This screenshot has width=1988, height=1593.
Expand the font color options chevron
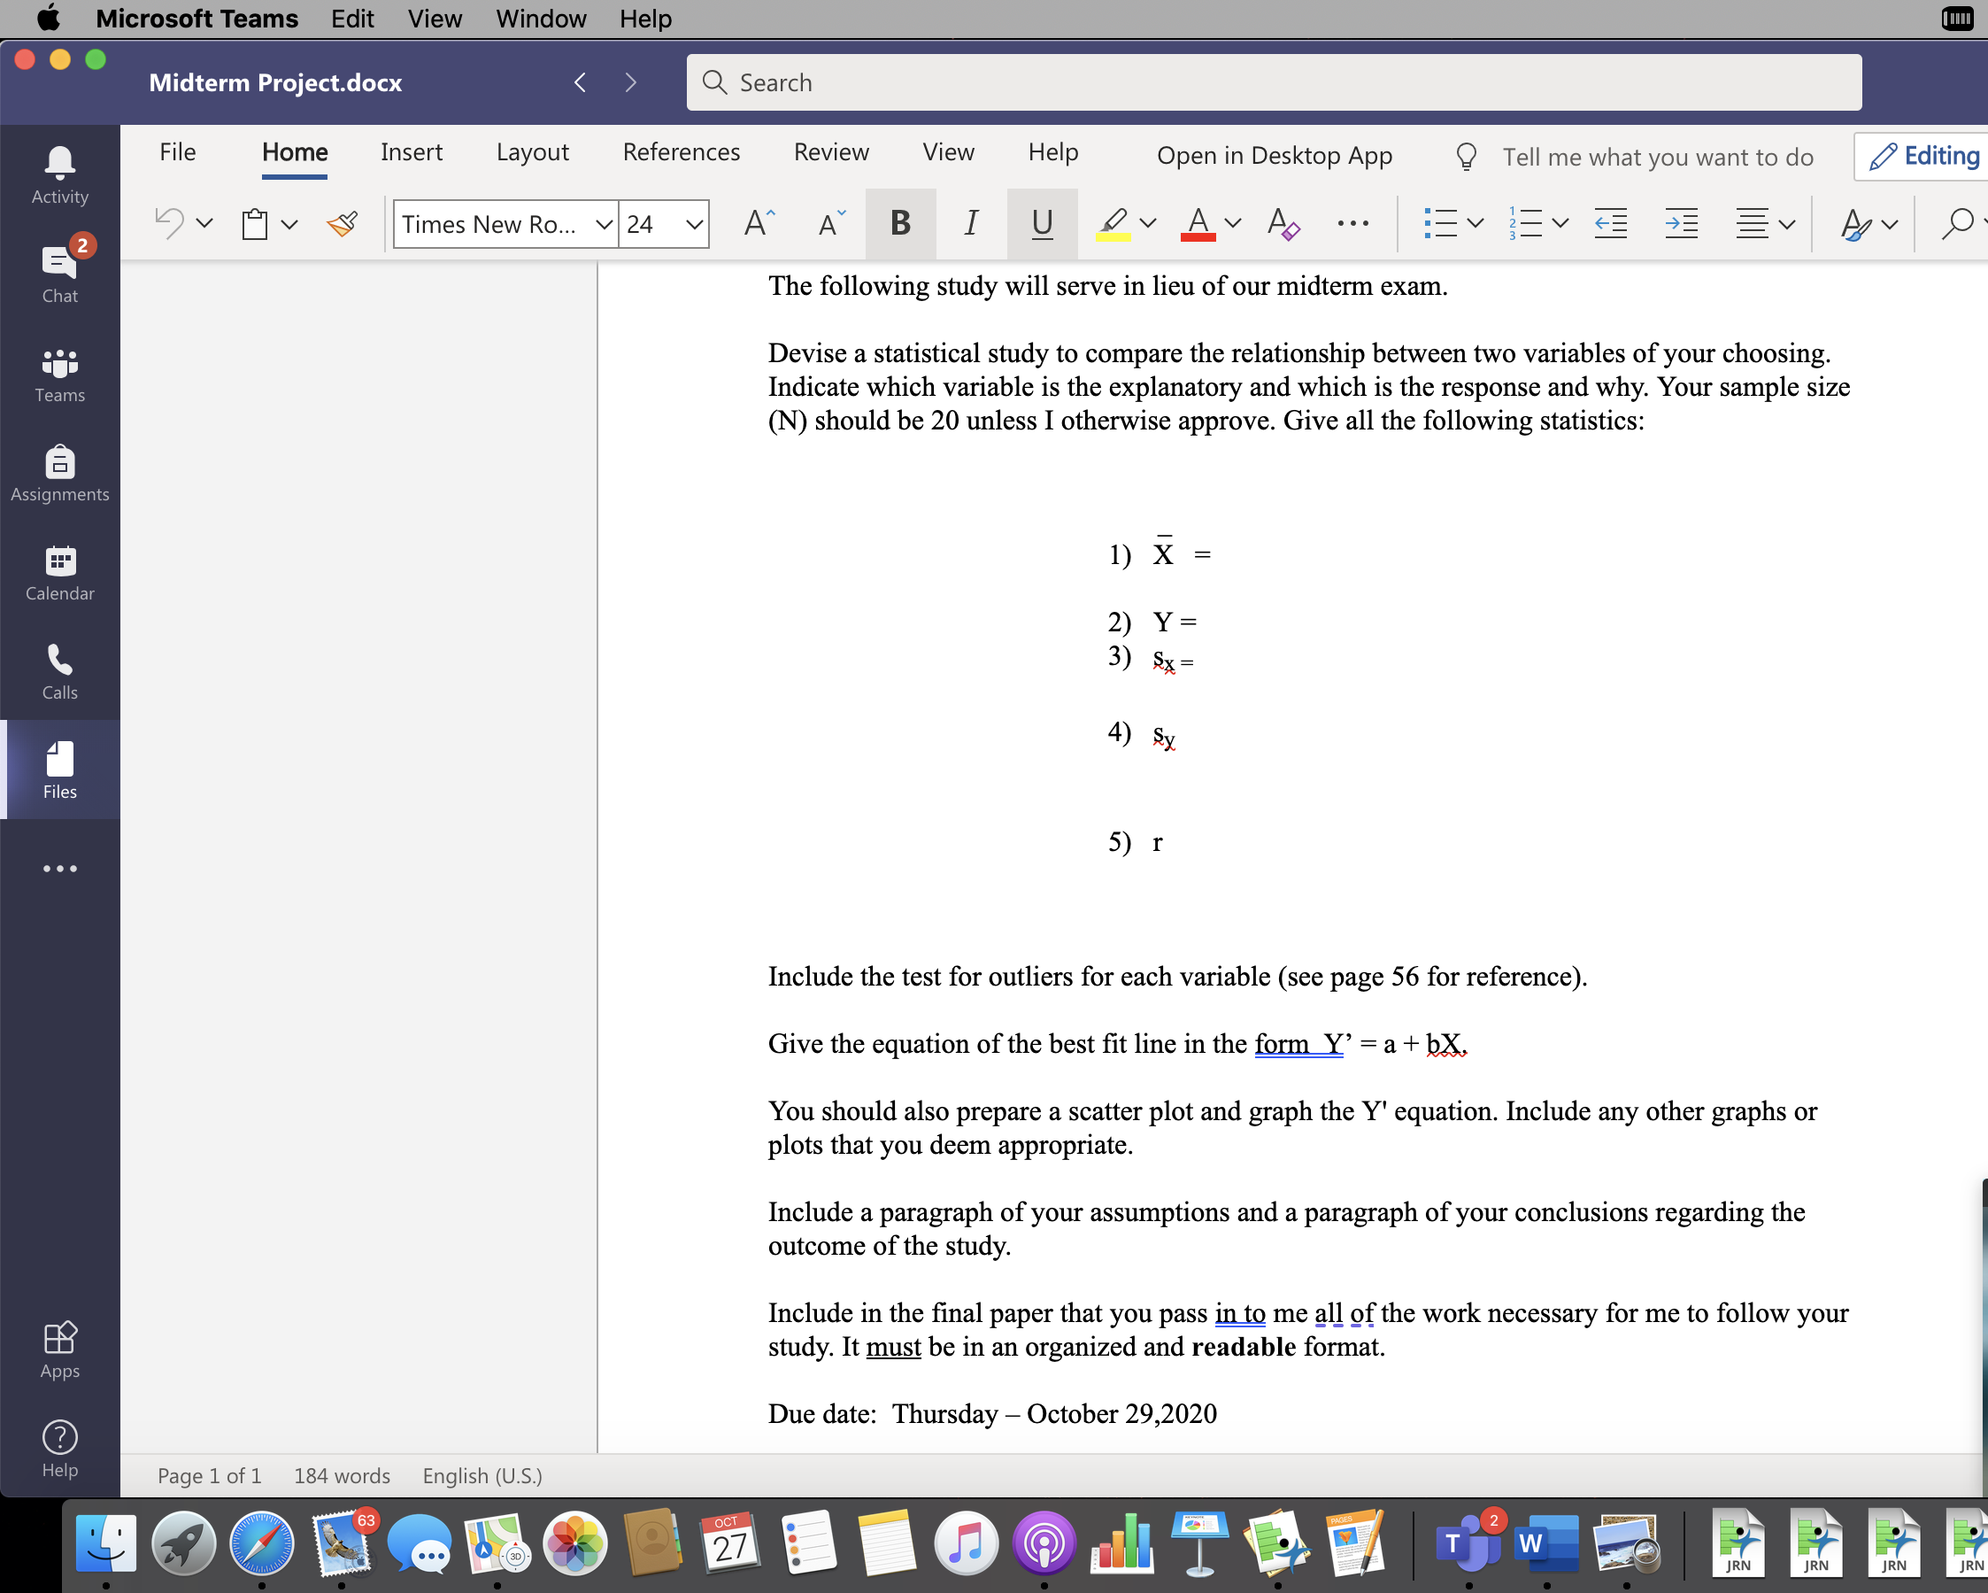click(x=1230, y=222)
